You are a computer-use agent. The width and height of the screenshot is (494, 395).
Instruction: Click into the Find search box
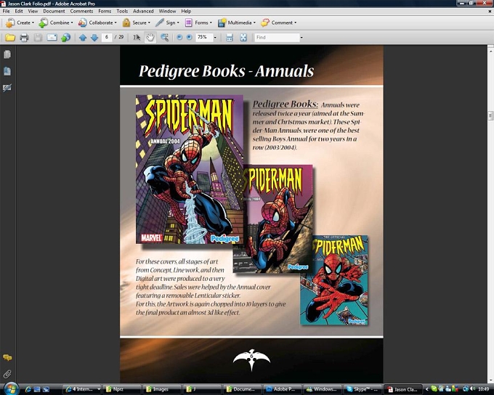coord(277,38)
